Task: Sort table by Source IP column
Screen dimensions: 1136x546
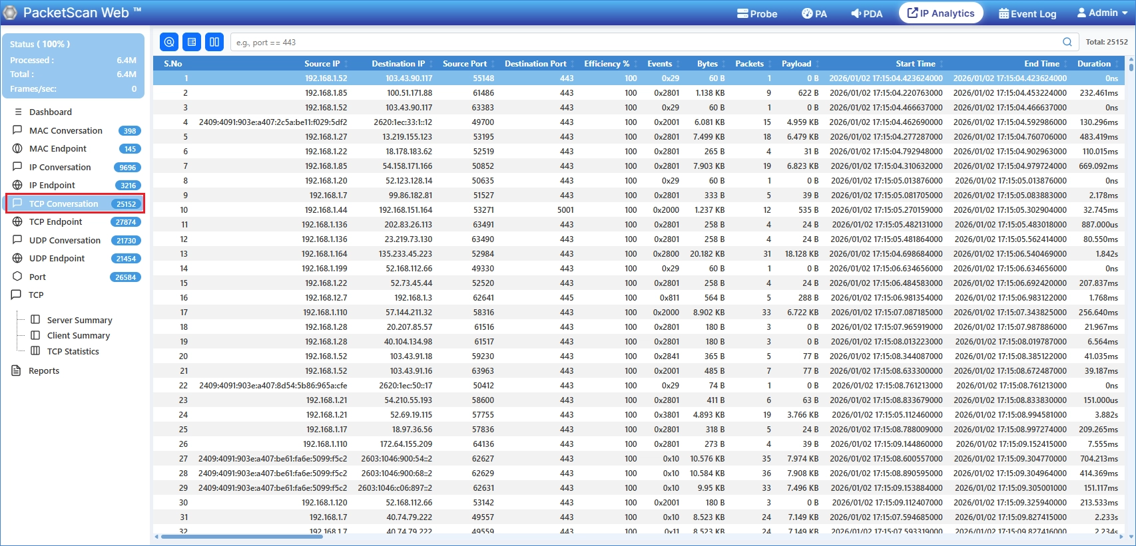Action: click(x=322, y=64)
